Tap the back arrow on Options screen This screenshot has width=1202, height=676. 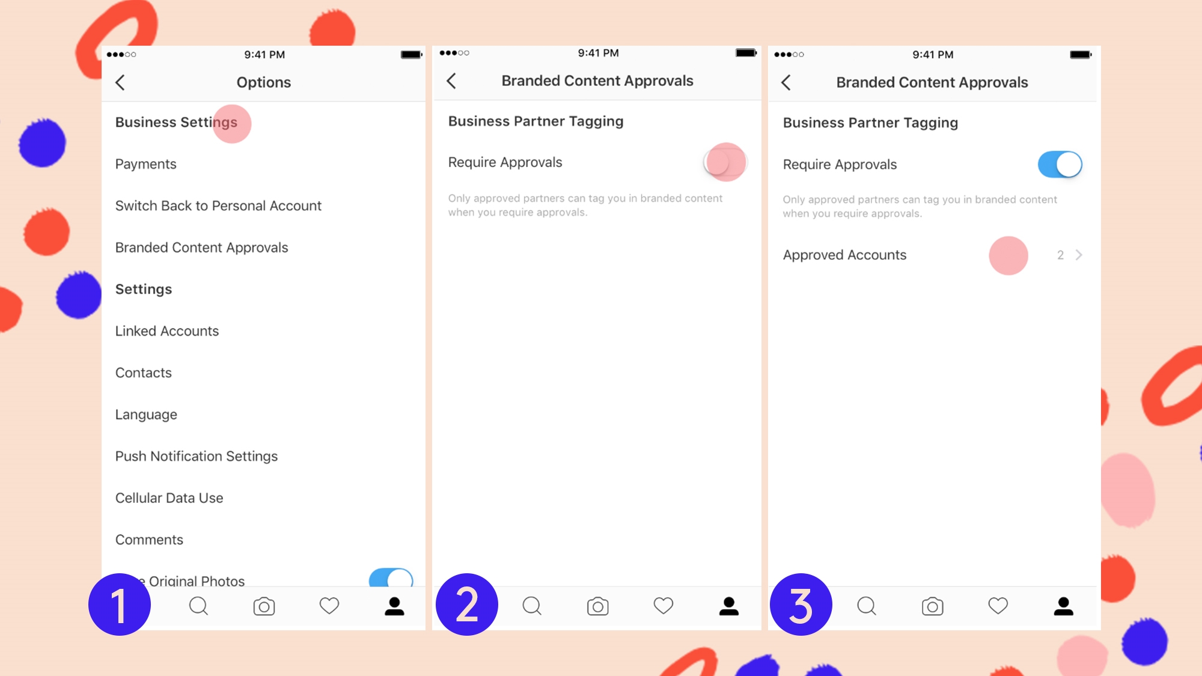pyautogui.click(x=121, y=81)
